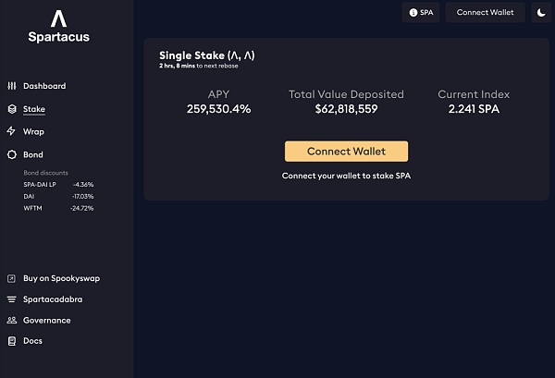This screenshot has height=378, width=555.
Task: Click the Bond discounts label
Action: click(x=45, y=173)
